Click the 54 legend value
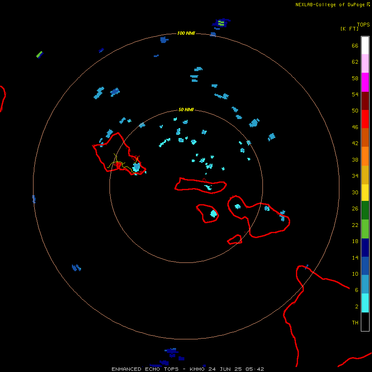This screenshot has width=372, height=372. coord(355,94)
